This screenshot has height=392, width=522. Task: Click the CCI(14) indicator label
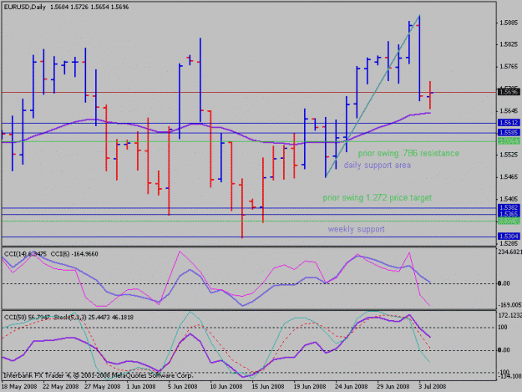point(25,254)
